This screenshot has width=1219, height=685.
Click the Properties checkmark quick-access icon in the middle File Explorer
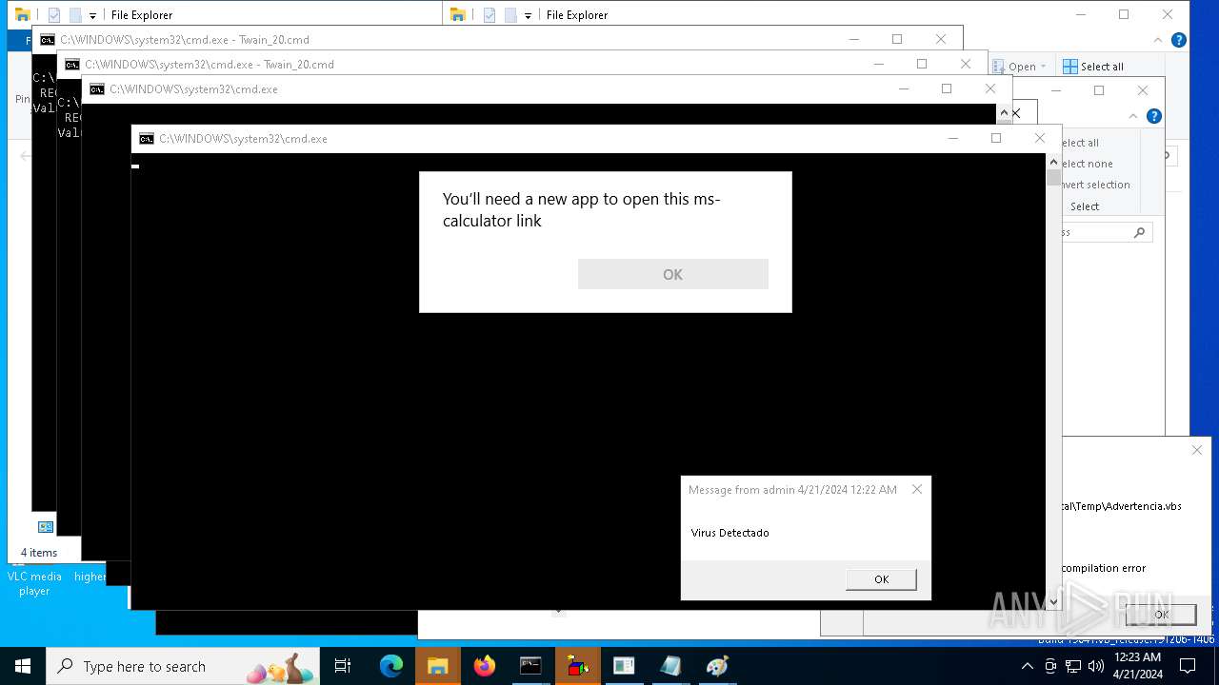pyautogui.click(x=490, y=15)
